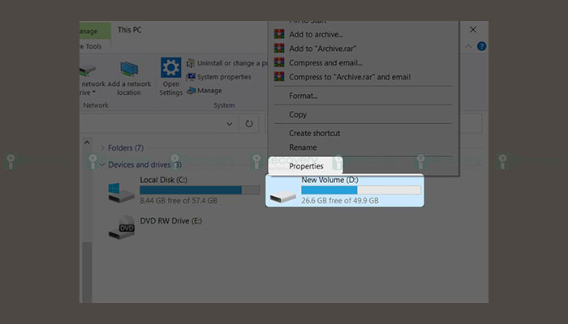Screen dimensions: 568x324
Task: Choose Add to archive... entry
Action: pos(316,34)
